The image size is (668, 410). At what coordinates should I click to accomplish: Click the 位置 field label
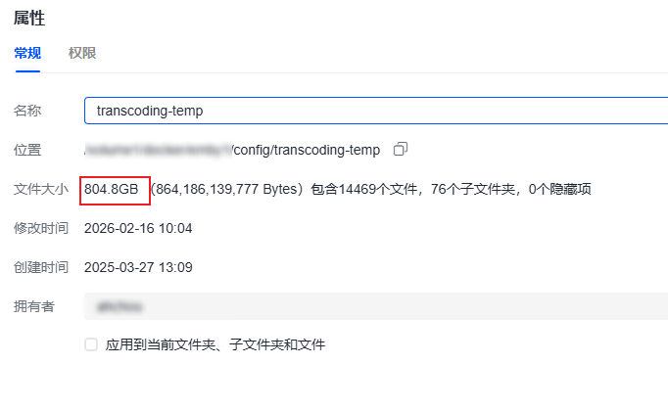click(27, 150)
